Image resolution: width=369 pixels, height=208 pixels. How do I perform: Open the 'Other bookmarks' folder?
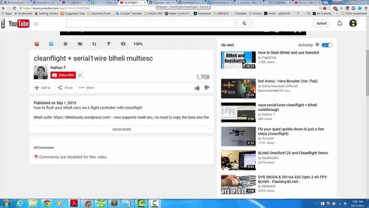coord(354,14)
